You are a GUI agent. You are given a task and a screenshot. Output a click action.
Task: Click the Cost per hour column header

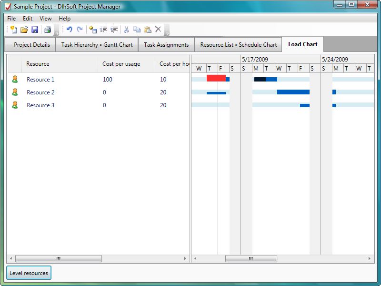coord(172,64)
